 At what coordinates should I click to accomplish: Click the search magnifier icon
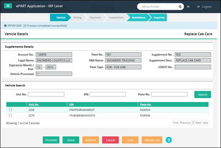click(180, 7)
